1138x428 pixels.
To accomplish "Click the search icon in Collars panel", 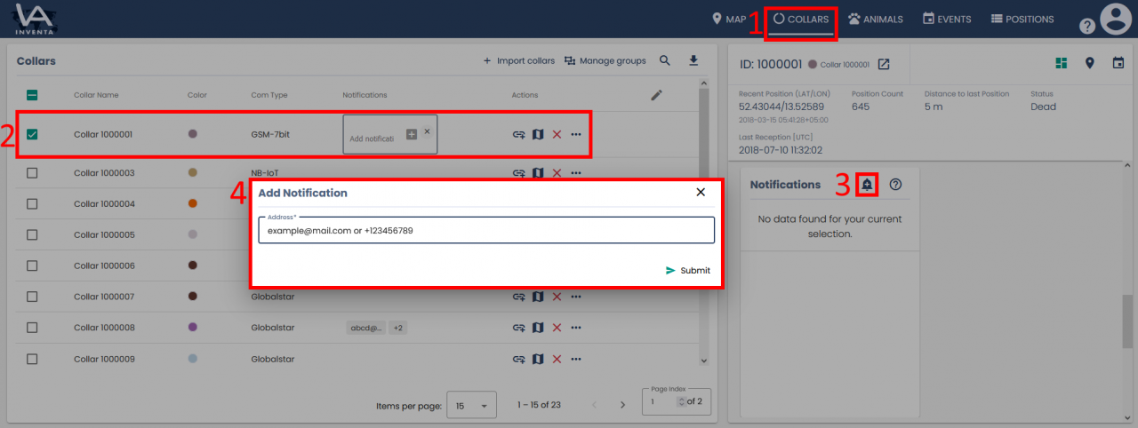I will (665, 61).
